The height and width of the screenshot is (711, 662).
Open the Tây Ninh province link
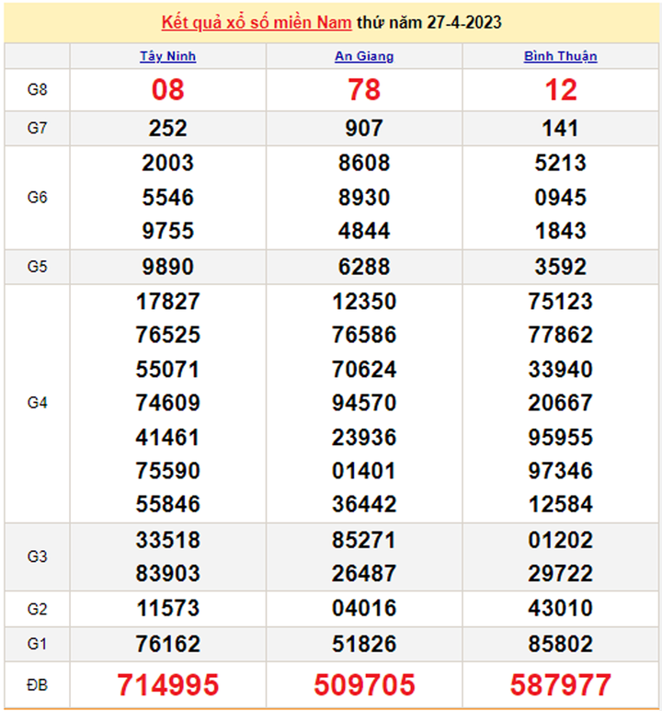167,56
